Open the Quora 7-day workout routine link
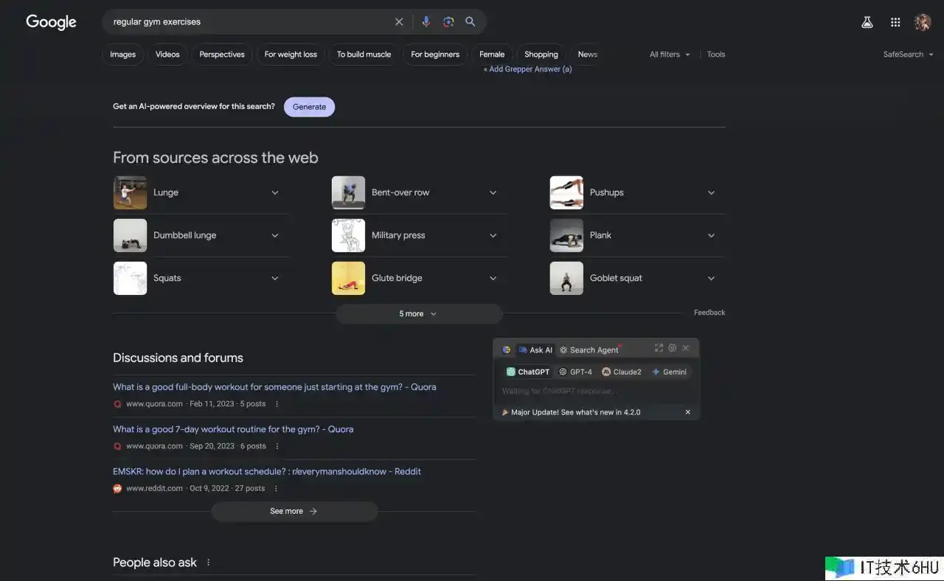The width and height of the screenshot is (944, 581). (x=233, y=429)
